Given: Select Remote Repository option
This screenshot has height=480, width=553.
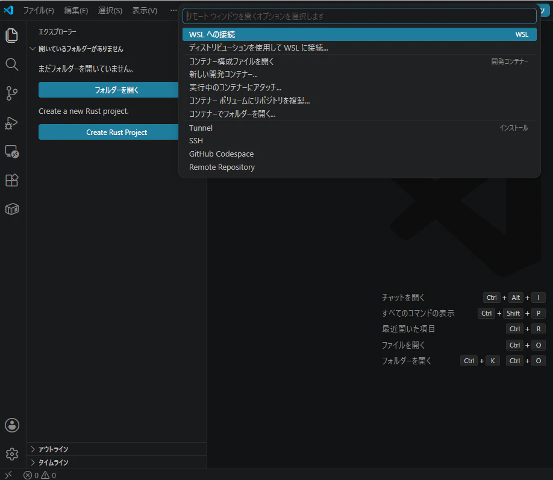Looking at the screenshot, I should (360, 167).
